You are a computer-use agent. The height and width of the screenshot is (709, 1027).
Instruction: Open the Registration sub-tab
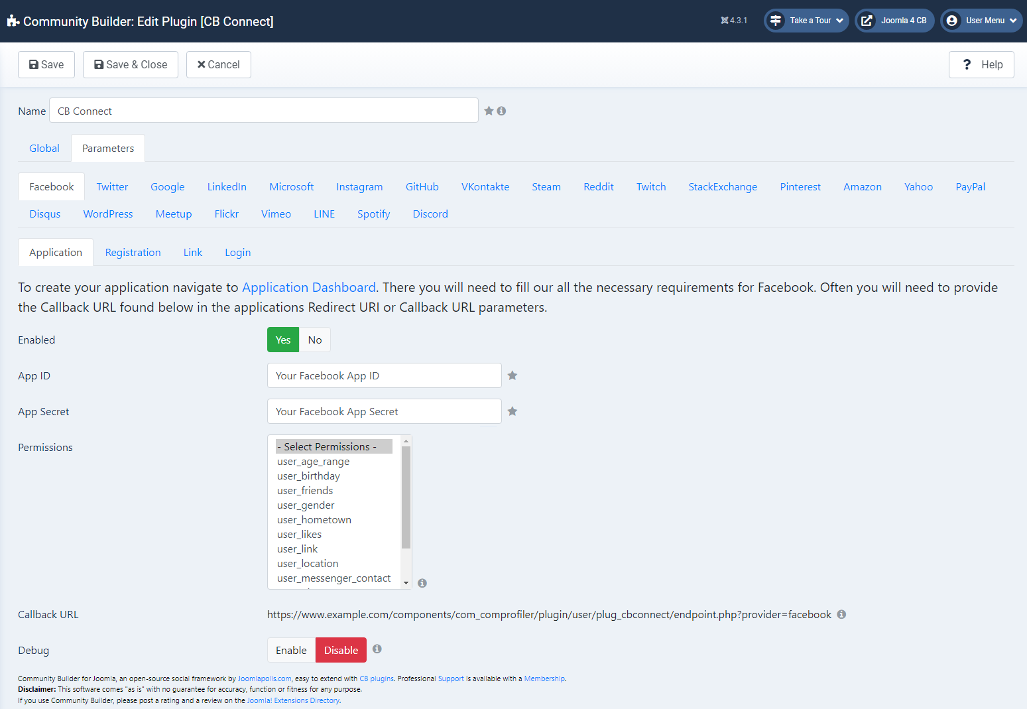point(133,252)
